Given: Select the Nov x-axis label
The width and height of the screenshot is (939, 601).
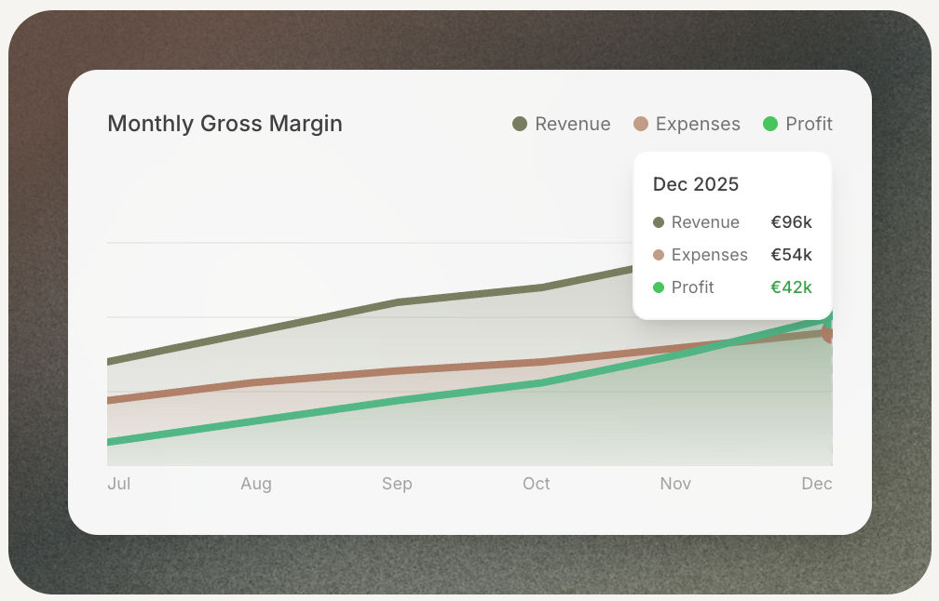Looking at the screenshot, I should (675, 484).
